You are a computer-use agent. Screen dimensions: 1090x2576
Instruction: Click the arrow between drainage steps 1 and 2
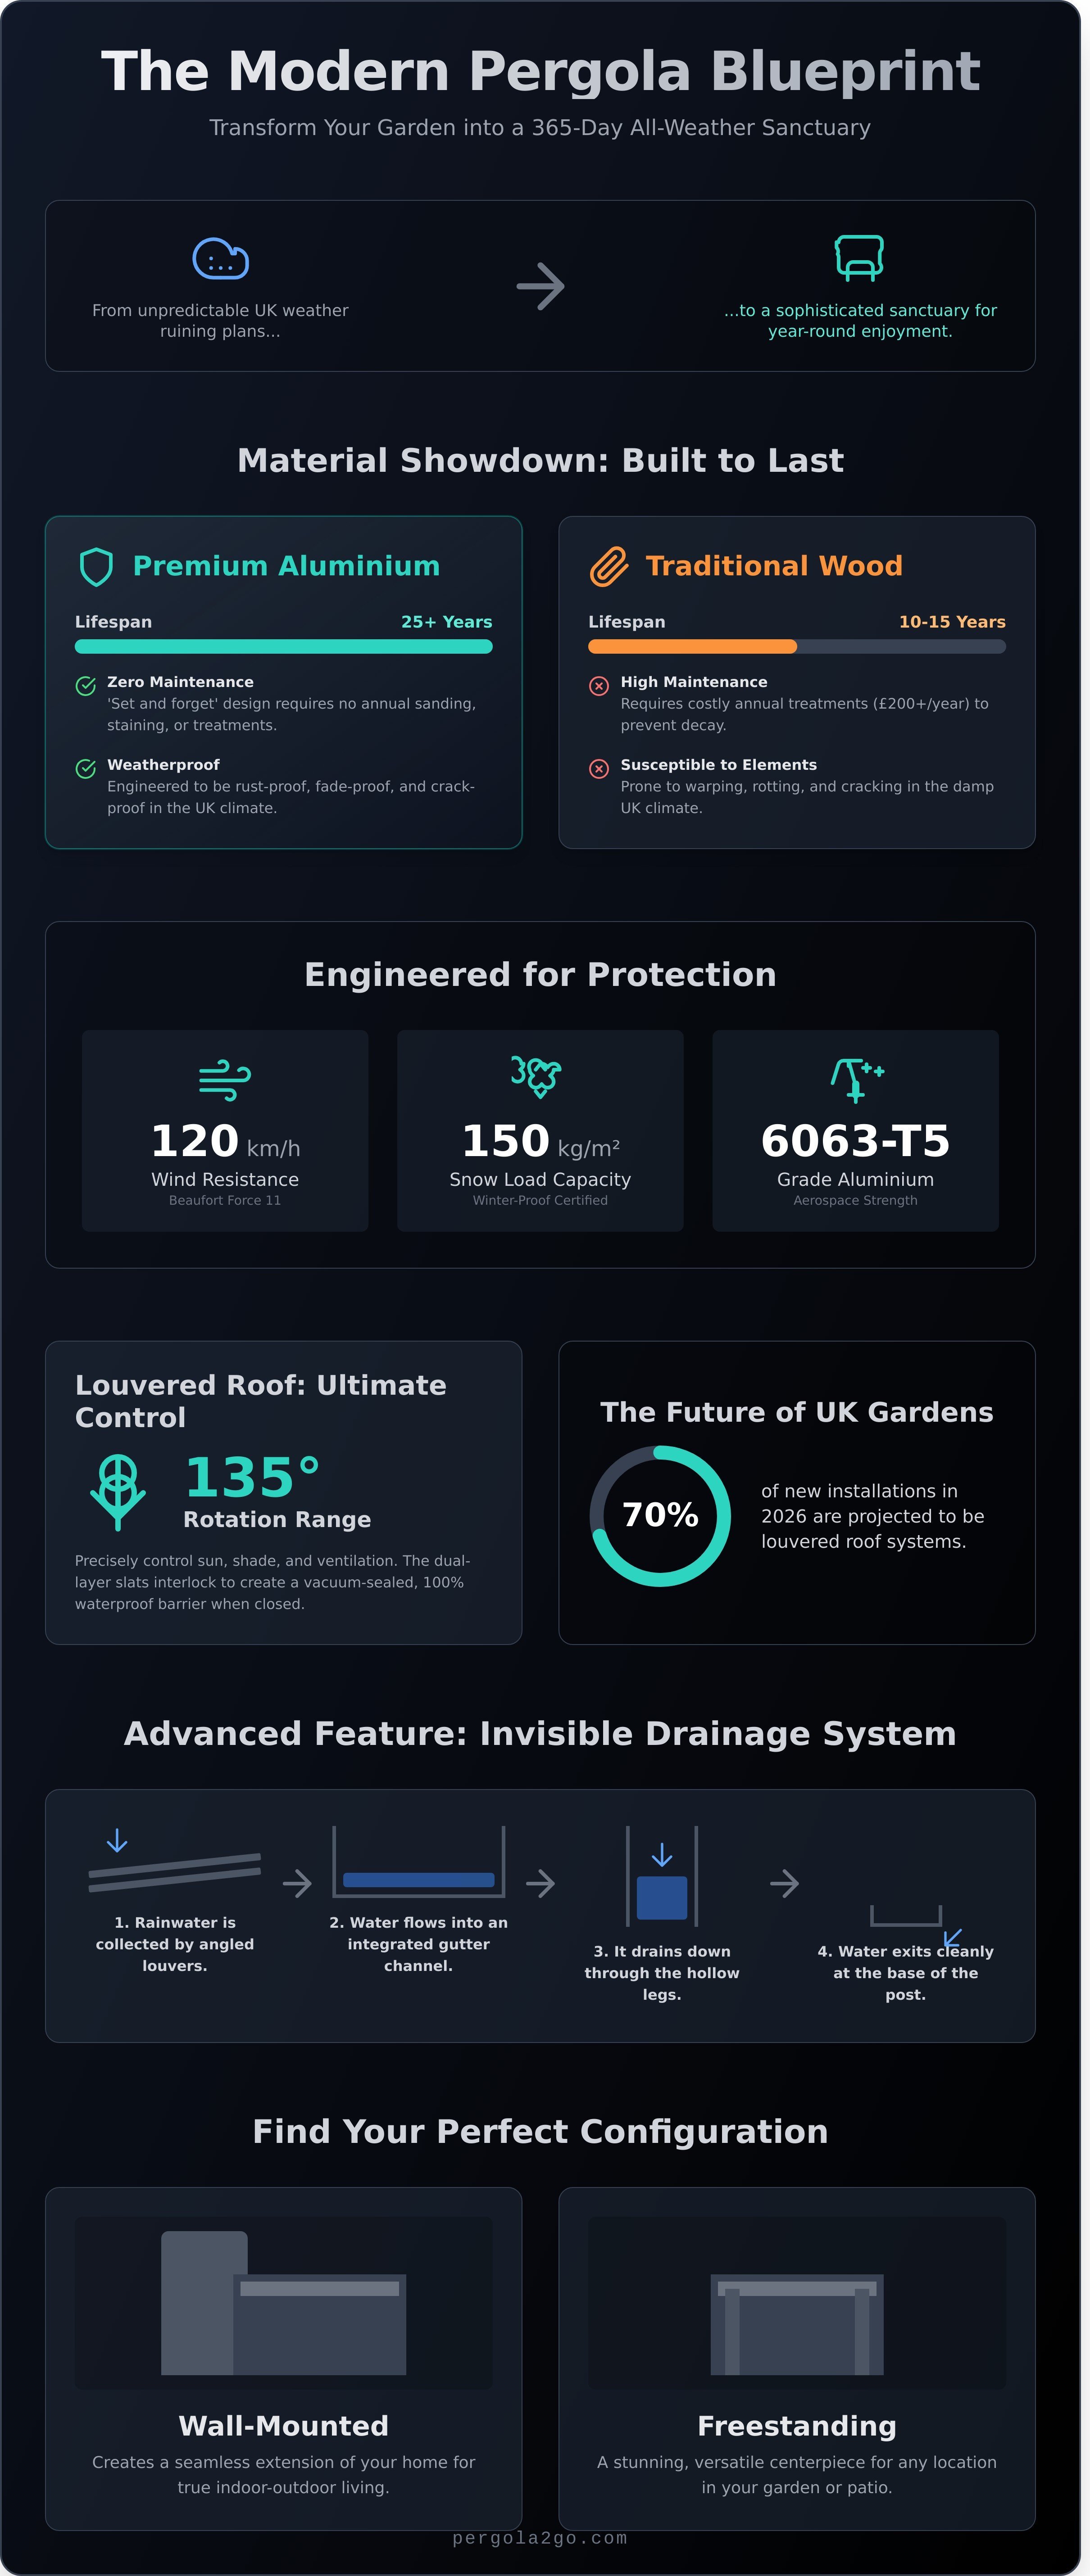297,1883
